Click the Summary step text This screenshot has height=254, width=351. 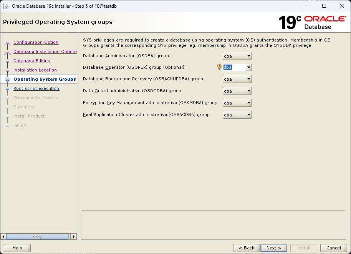click(24, 107)
